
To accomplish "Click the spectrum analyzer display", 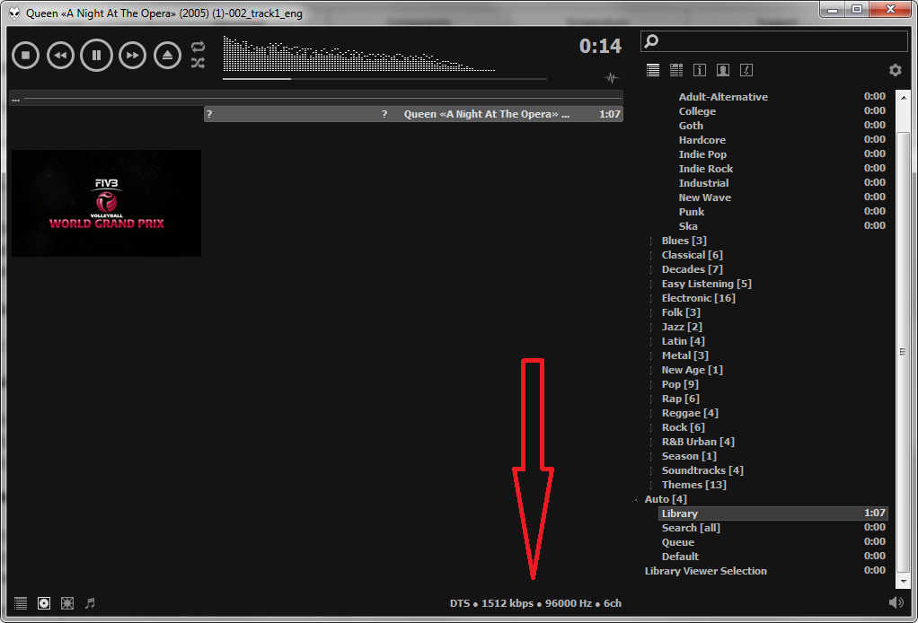I will (359, 54).
